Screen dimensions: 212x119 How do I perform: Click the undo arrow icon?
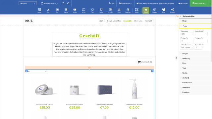point(63,3)
